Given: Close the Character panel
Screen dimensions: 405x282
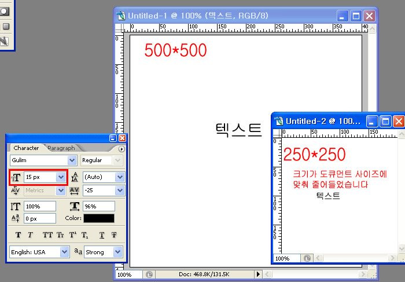Looking at the screenshot, I should (122, 138).
